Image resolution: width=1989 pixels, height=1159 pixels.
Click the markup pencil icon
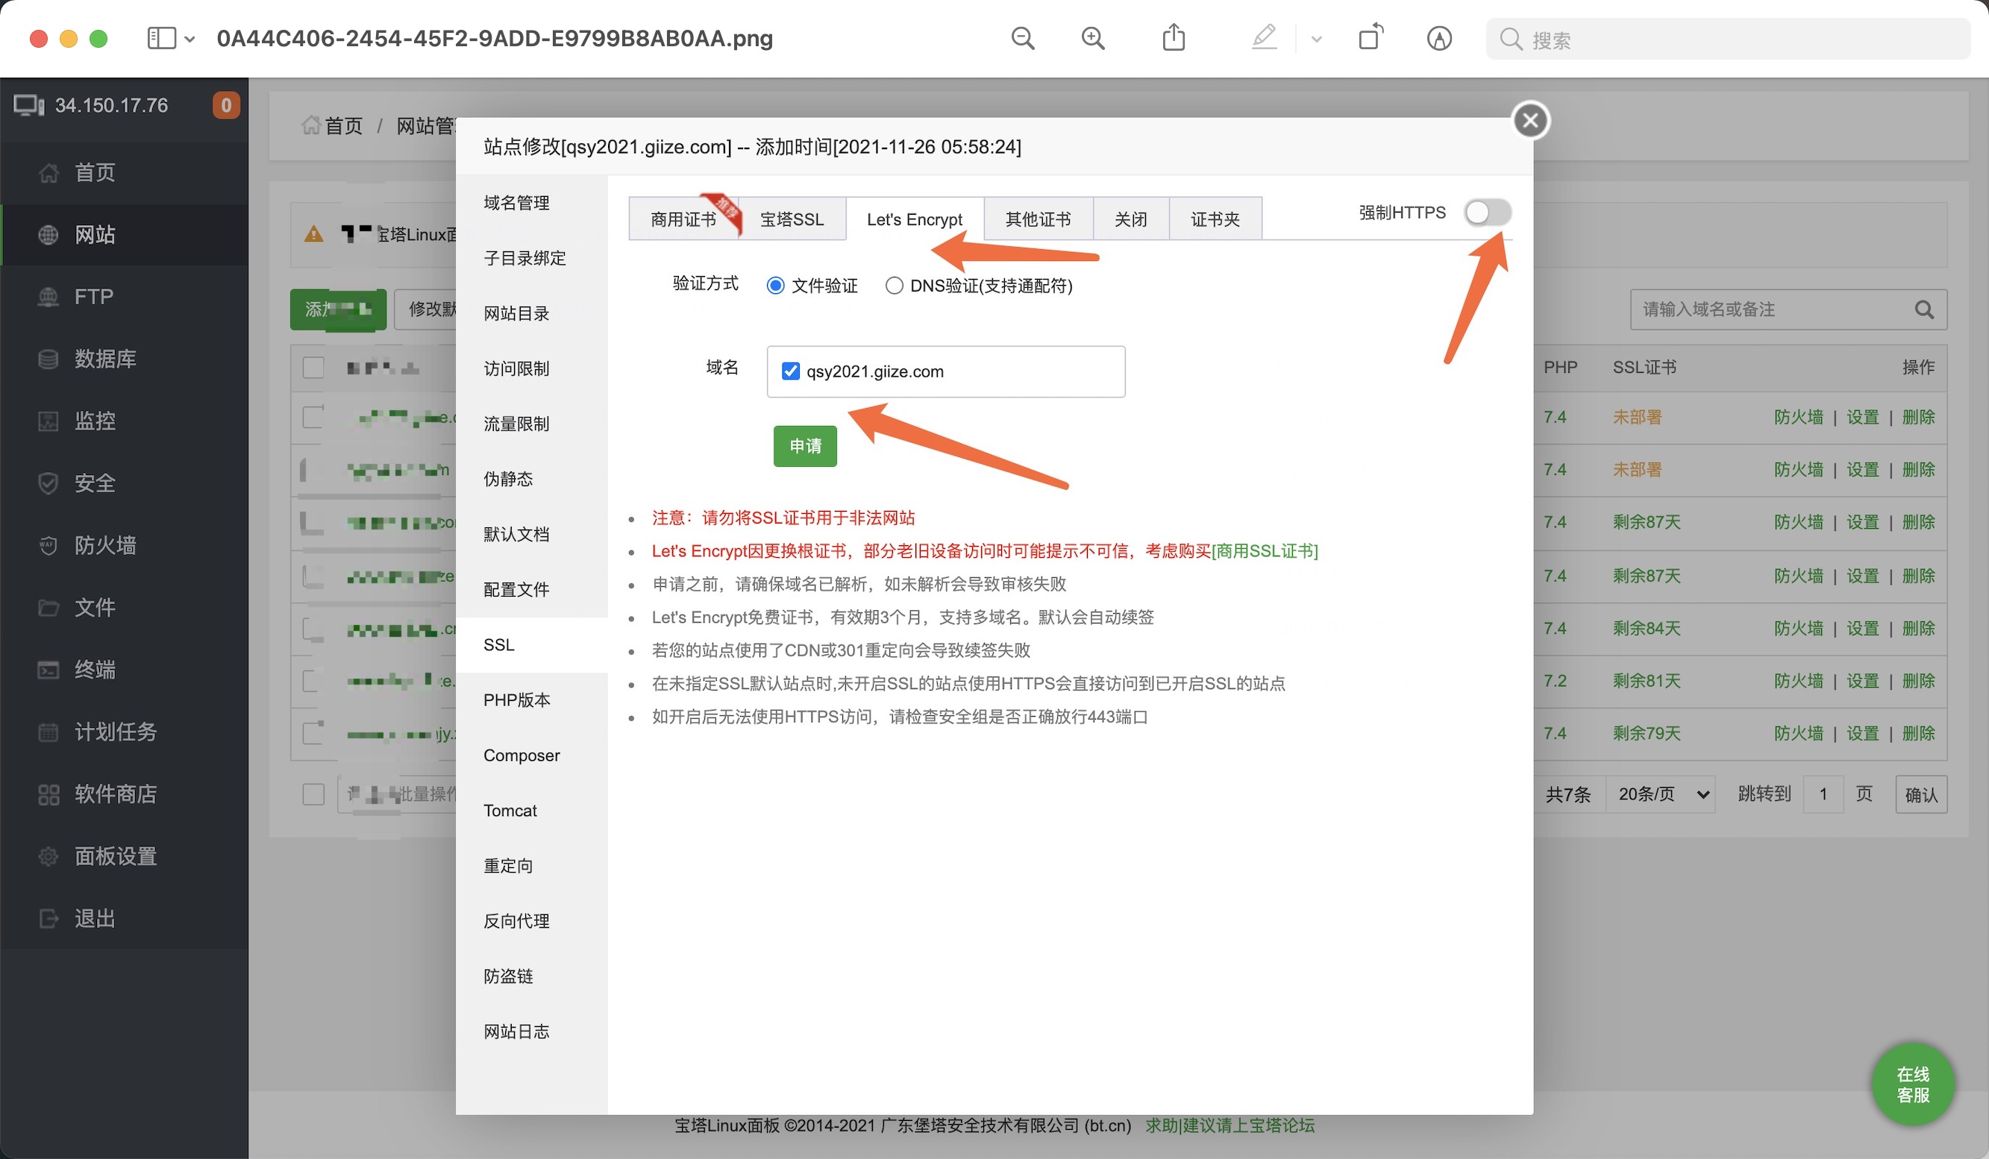click(1264, 37)
